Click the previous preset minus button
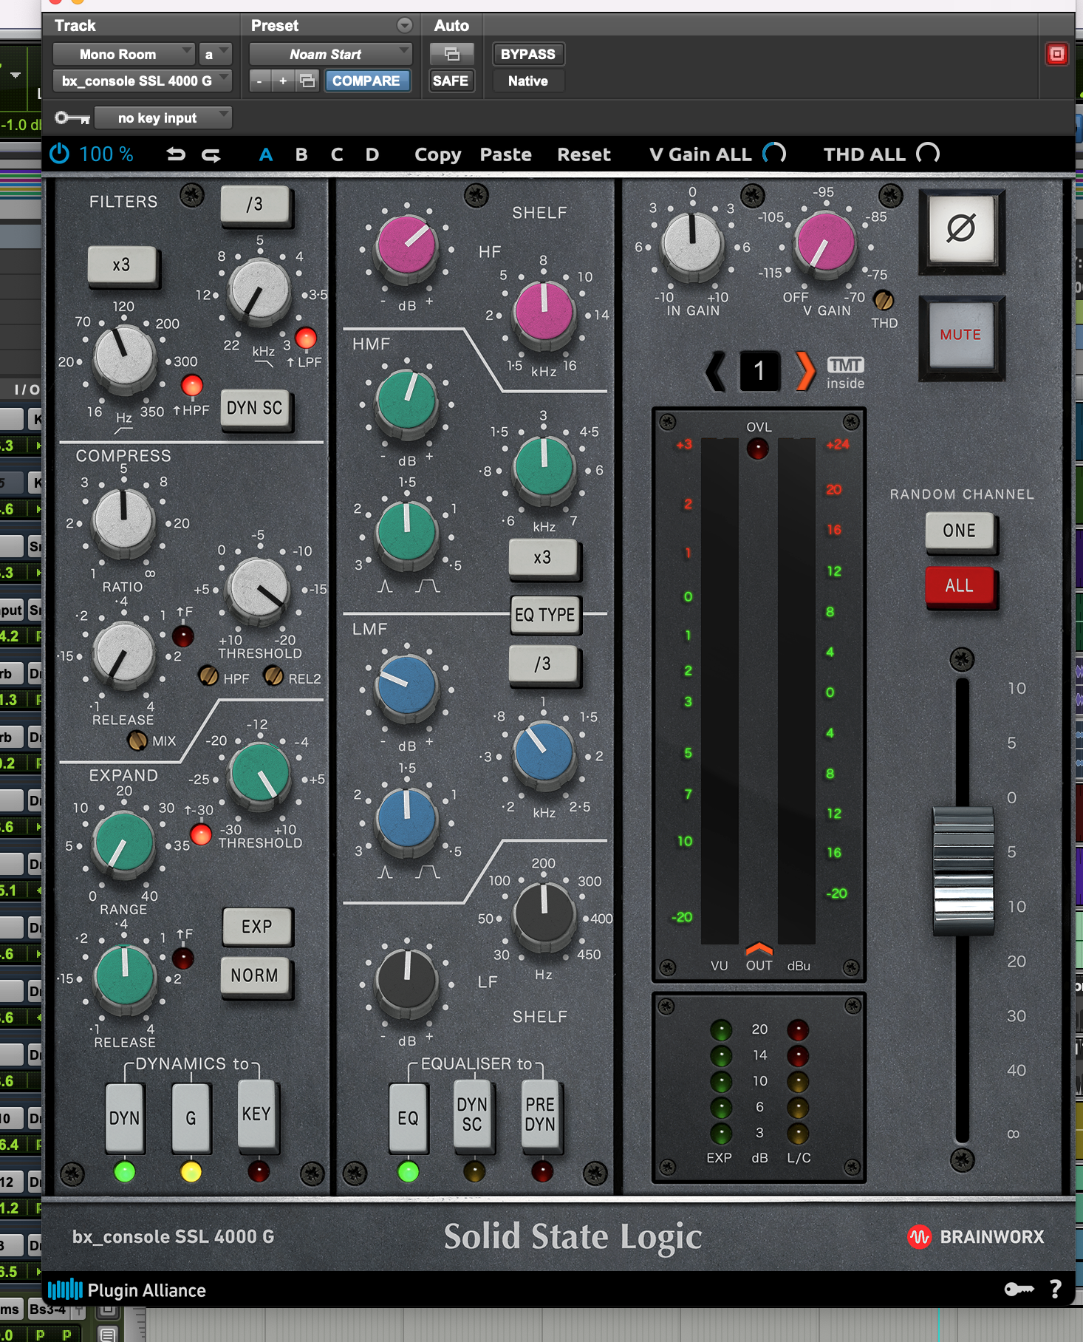 click(x=259, y=81)
